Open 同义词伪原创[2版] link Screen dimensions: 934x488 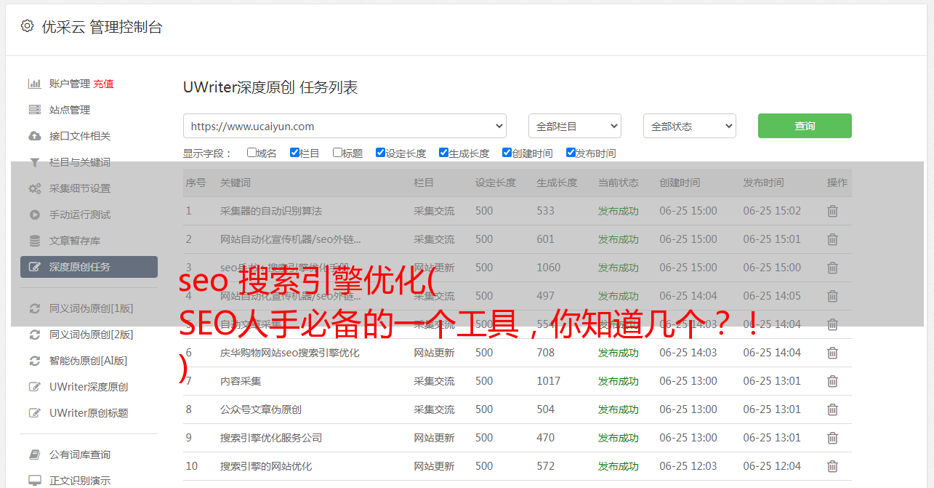92,335
